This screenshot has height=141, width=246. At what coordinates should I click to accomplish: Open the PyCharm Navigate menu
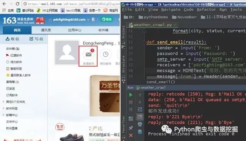coord(171,10)
